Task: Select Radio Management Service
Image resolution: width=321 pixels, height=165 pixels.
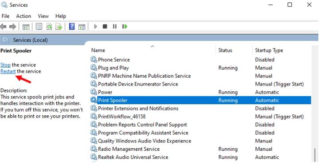Action: click(200, 149)
